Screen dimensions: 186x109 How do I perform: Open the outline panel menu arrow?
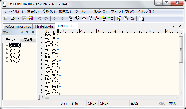click(x=27, y=32)
